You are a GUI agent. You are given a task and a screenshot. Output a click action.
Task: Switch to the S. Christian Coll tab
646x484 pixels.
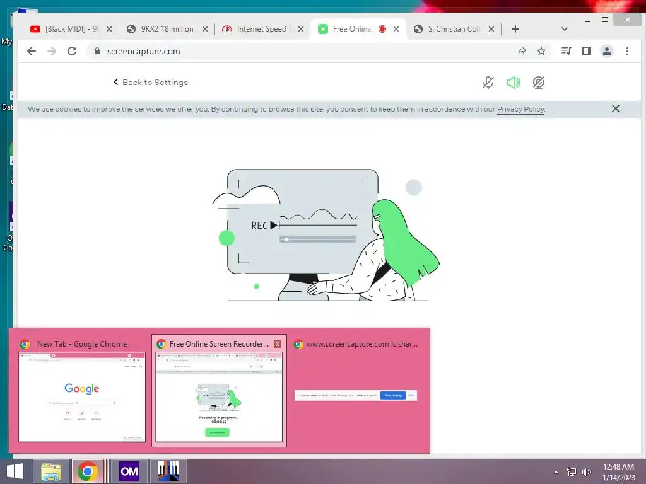coord(454,29)
